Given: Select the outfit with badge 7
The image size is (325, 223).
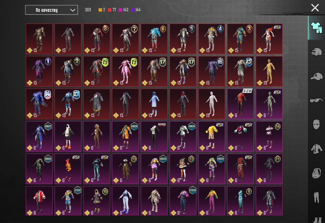Looking at the screenshot, I should [x=125, y=39].
